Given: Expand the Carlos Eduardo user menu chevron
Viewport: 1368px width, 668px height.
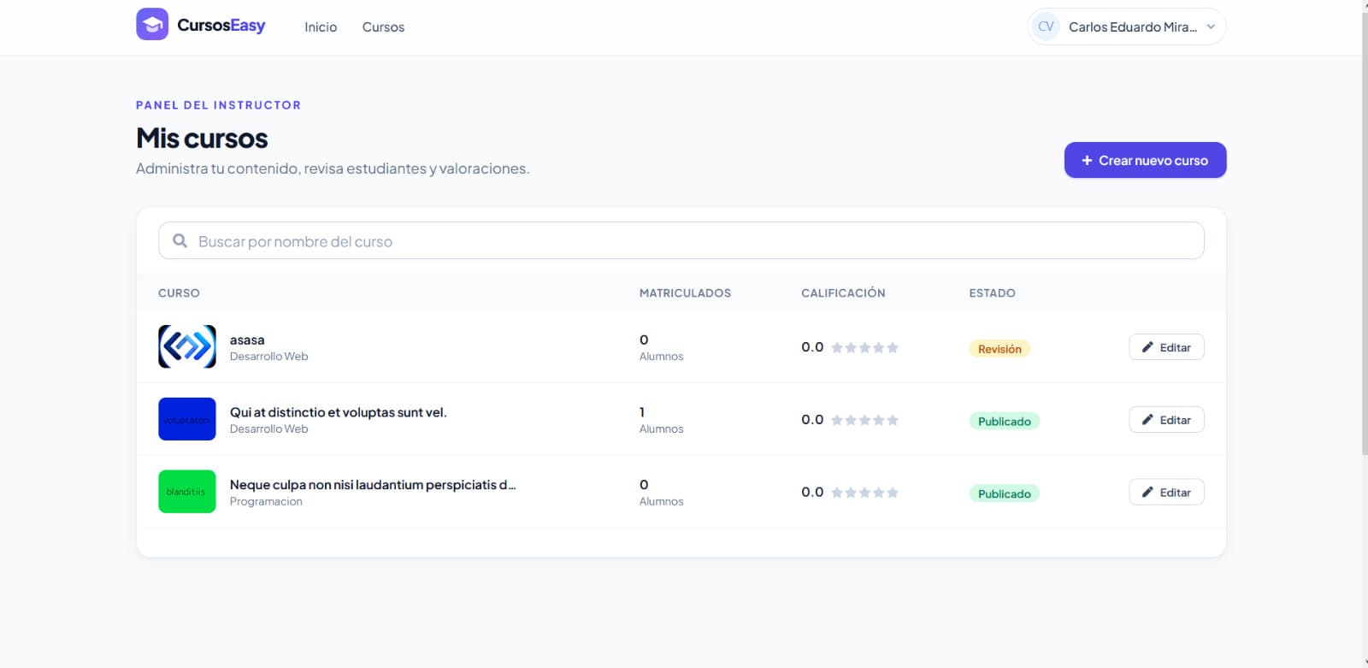Looking at the screenshot, I should coord(1211,27).
